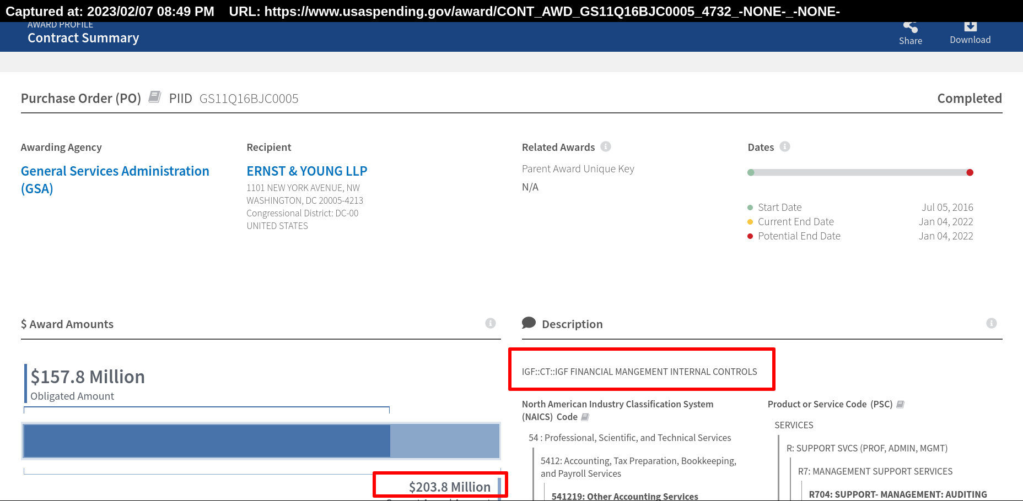Viewport: 1023px width, 501px height.
Task: Select the $203.8 Million amount value
Action: click(450, 487)
